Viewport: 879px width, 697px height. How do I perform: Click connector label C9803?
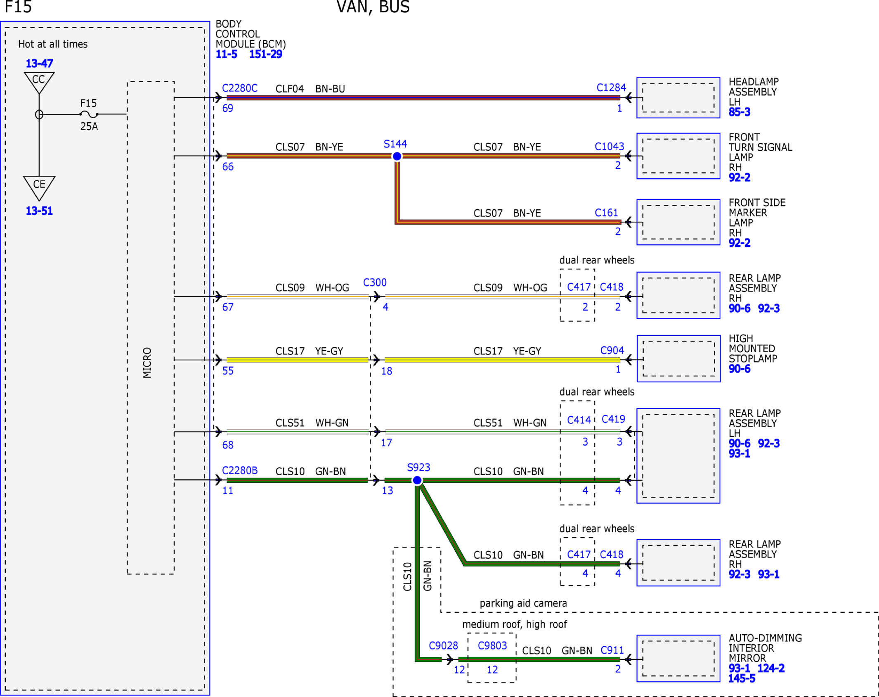[492, 645]
